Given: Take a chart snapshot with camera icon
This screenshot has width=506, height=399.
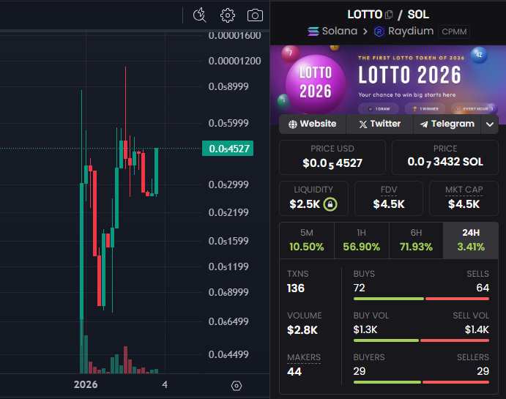Looking at the screenshot, I should point(255,15).
